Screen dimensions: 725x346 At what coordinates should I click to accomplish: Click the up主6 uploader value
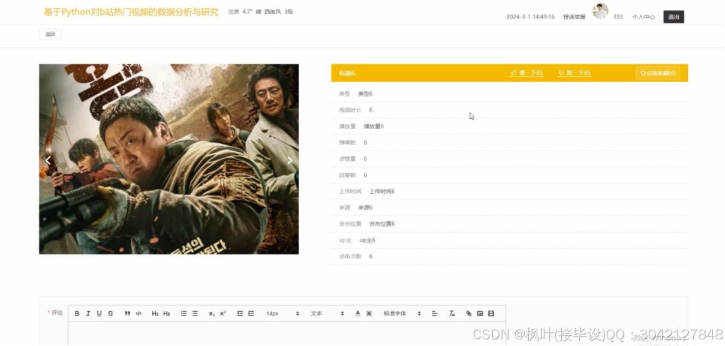pos(367,240)
